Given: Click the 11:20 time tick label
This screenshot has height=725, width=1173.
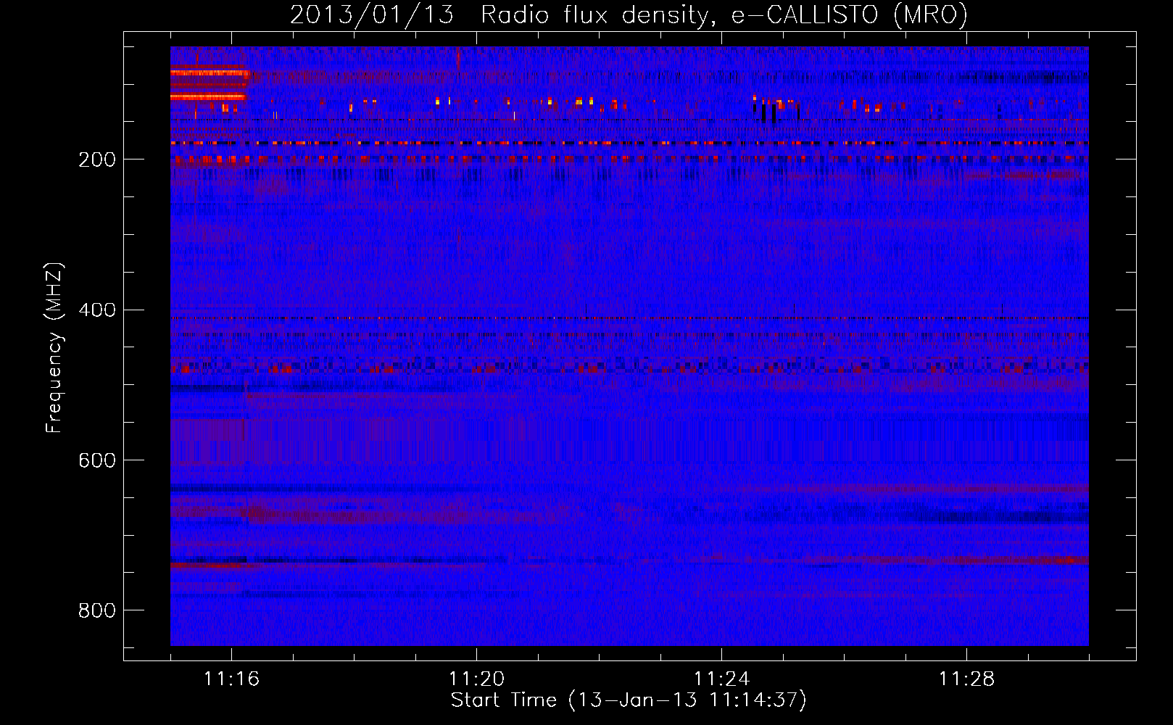Looking at the screenshot, I should pos(476,679).
